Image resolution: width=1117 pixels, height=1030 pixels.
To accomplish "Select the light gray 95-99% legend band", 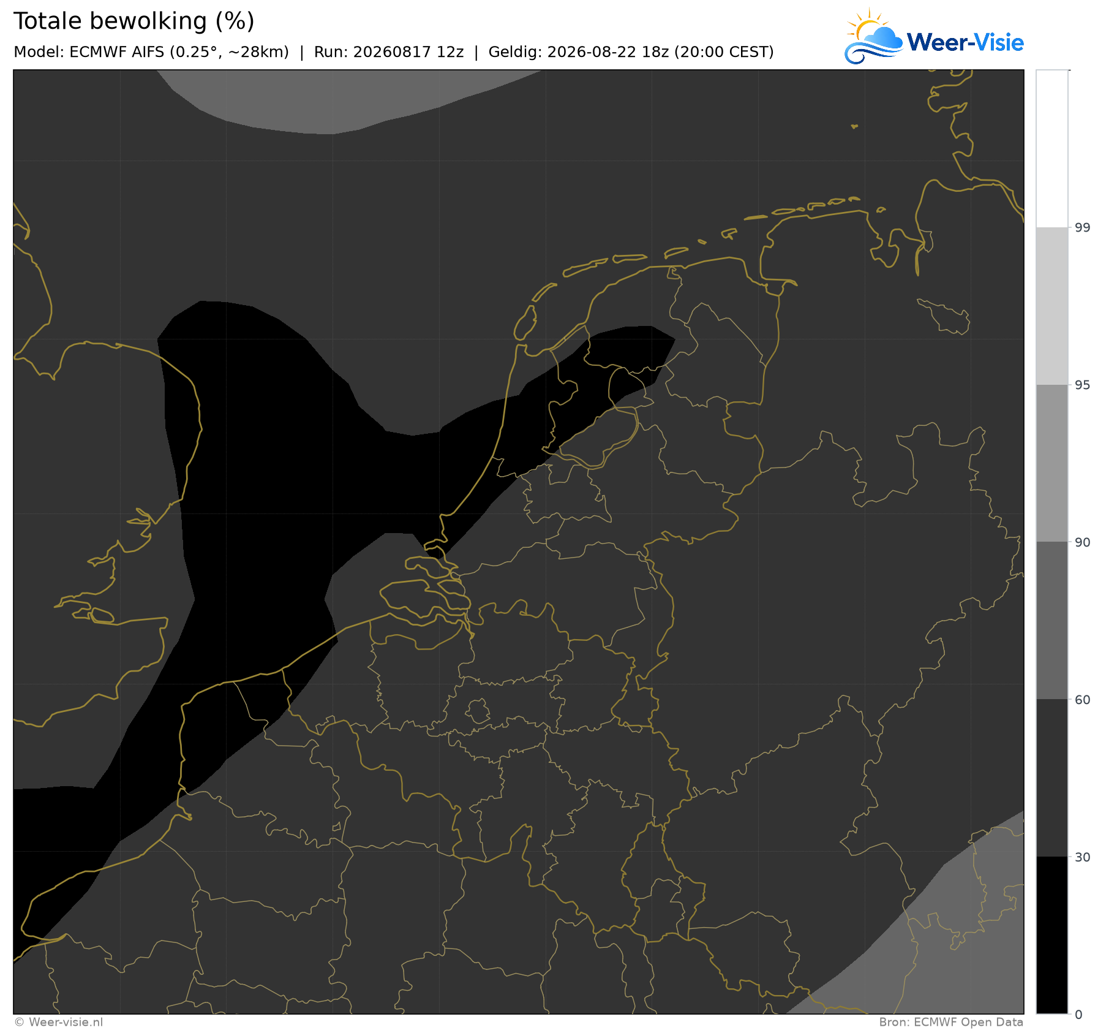I will [1052, 306].
